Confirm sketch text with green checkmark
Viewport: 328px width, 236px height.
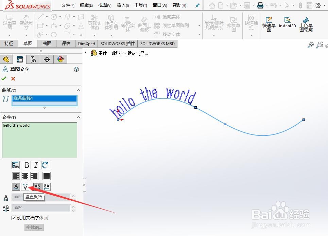pyautogui.click(x=4, y=78)
